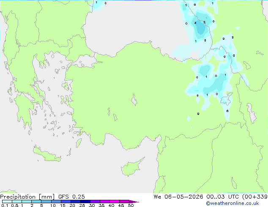
Task: Pick the 35–40 mm violet legend swatch
Action: (104, 202)
